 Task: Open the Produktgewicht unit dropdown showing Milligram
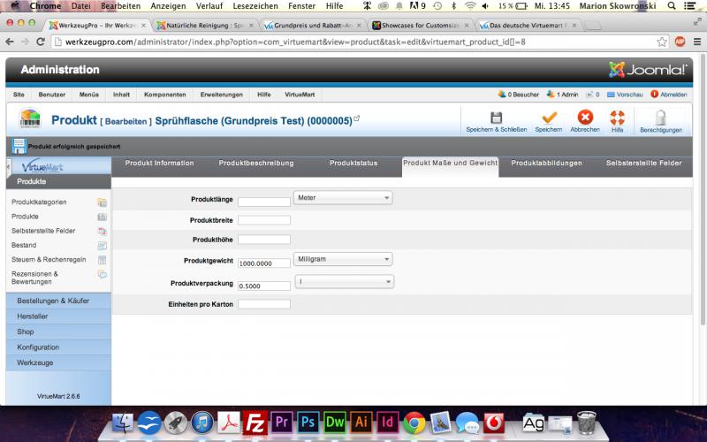pyautogui.click(x=343, y=259)
